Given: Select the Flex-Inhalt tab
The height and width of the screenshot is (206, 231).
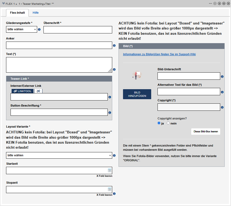Looking at the screenshot, I should 17,13.
